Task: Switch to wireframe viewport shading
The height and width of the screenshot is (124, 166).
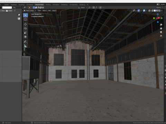Action: 153,11
